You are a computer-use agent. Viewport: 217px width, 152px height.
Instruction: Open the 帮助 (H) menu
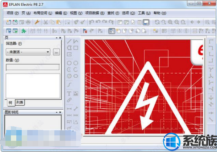coord(160,13)
